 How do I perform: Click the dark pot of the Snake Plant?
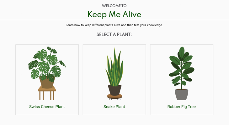point(114,90)
